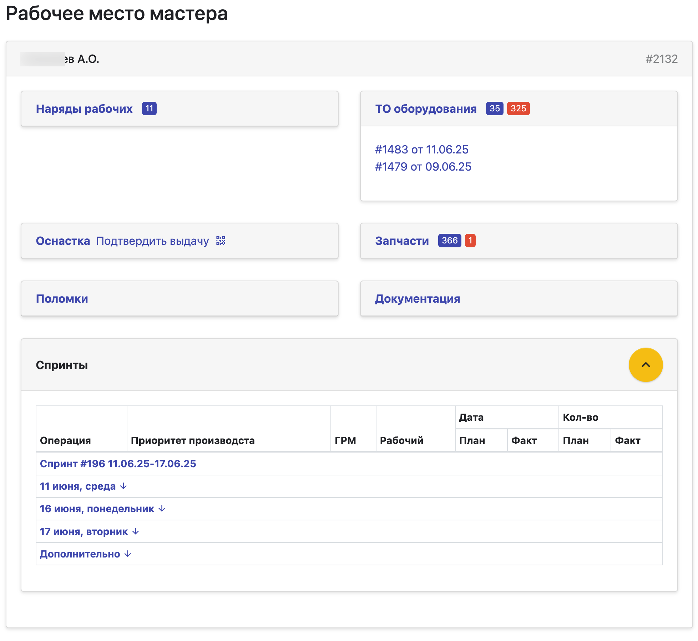Screen dimensions: 698x641
Task: Collapse the Спринты panel with yellow chevron button
Action: [x=646, y=365]
